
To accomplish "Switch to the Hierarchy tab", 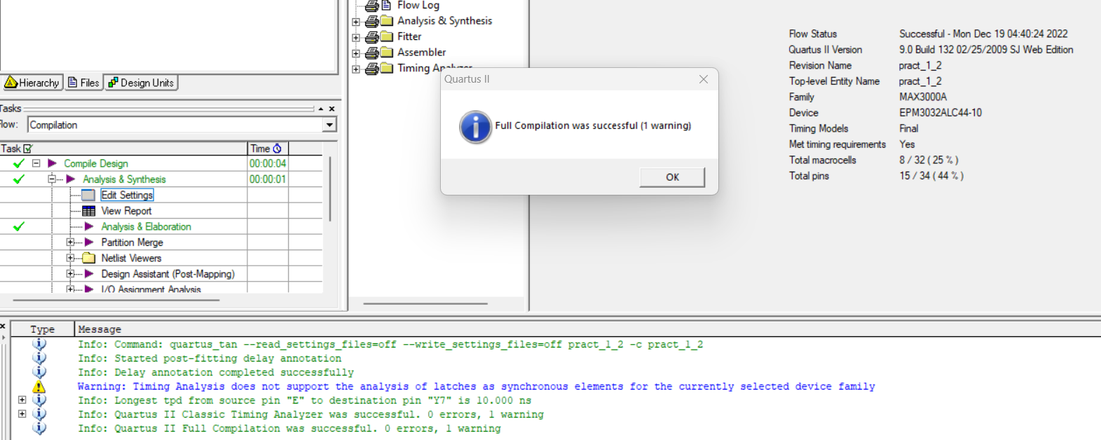I will pos(32,83).
